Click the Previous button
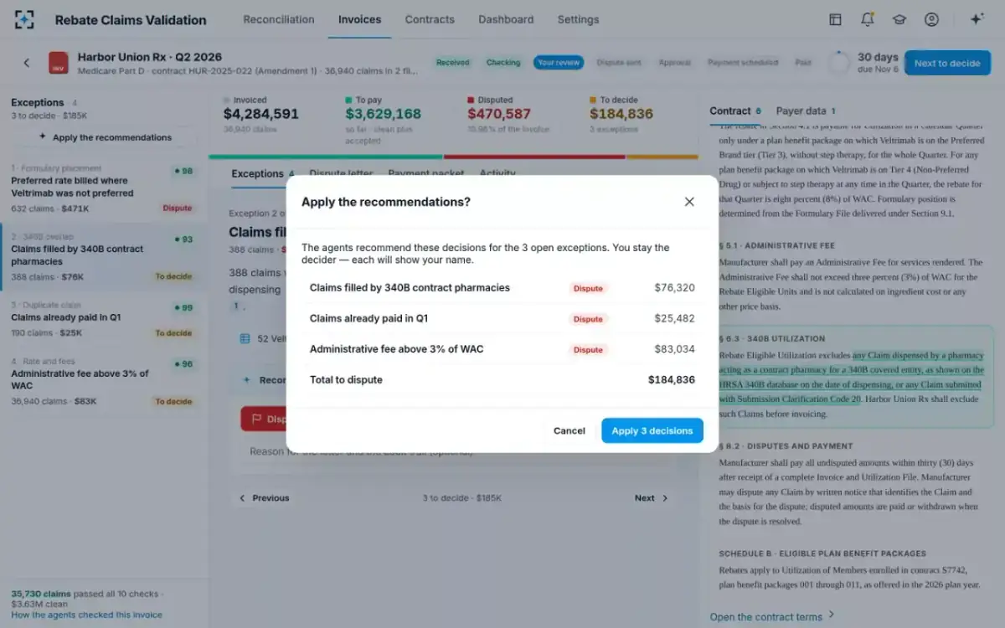Viewport: 1005px width, 628px height. (264, 498)
